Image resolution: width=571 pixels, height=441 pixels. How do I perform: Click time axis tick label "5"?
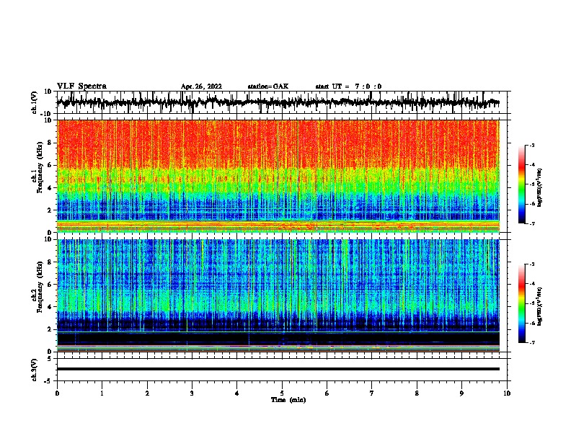(x=282, y=393)
